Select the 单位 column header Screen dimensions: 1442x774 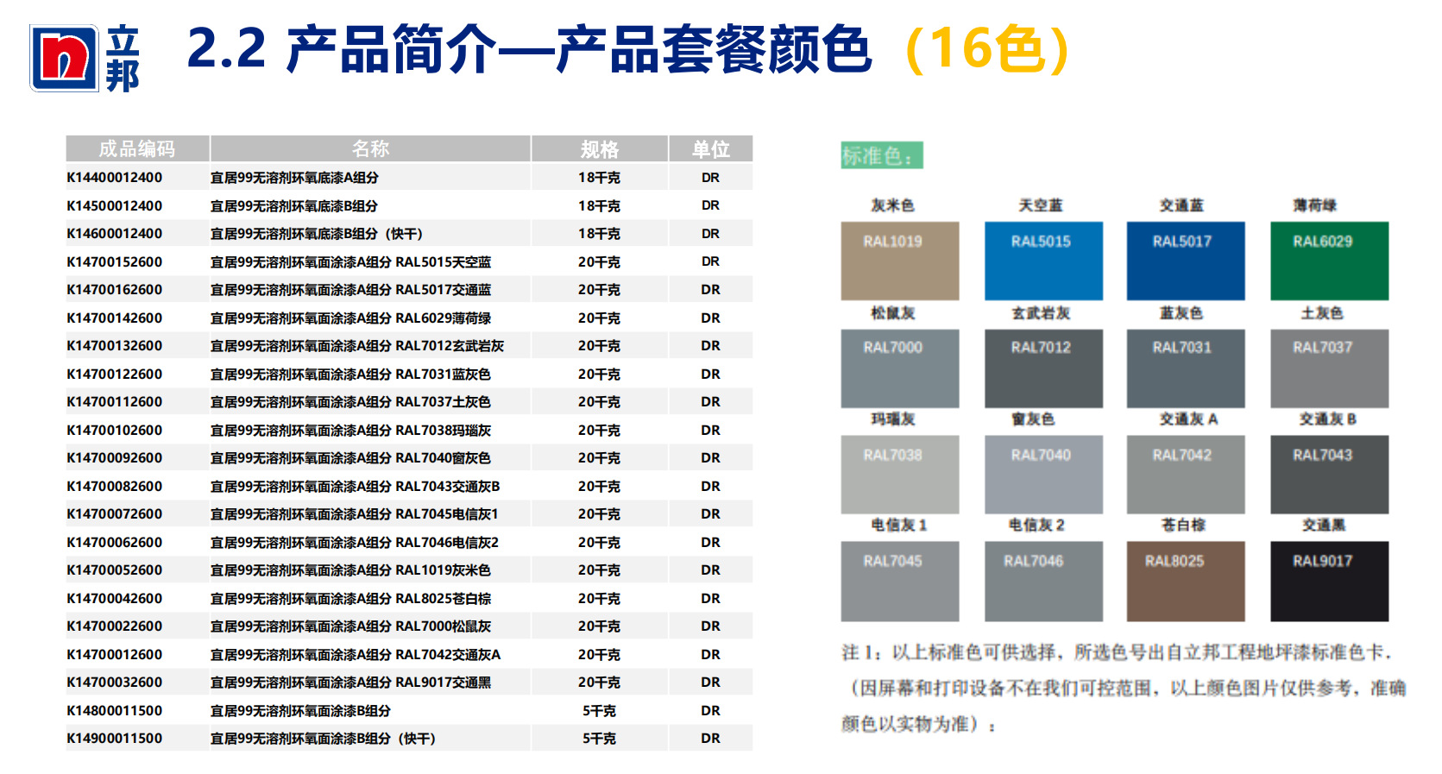coord(711,148)
